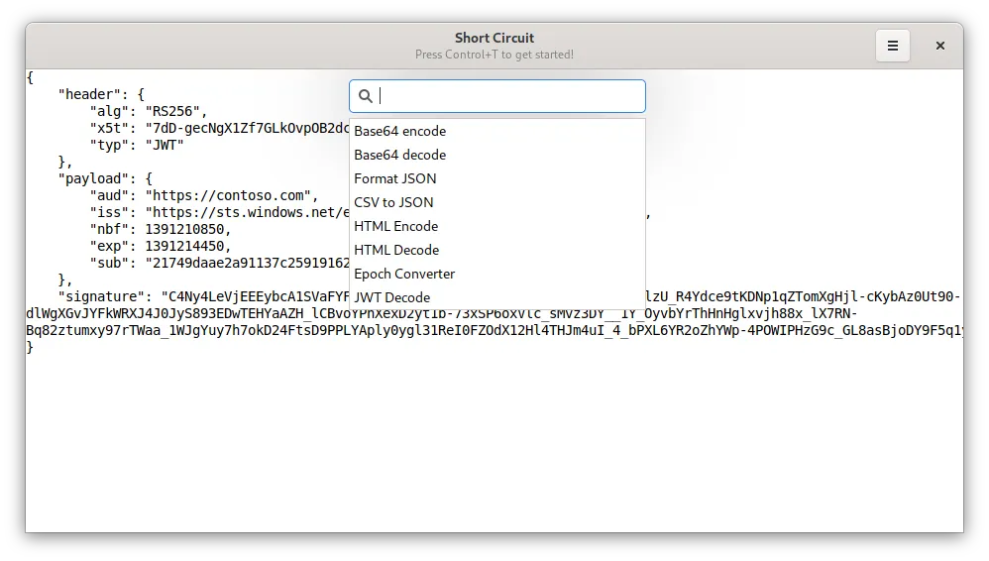989x561 pixels.
Task: Choose HTML Encode entry
Action: pos(497,227)
